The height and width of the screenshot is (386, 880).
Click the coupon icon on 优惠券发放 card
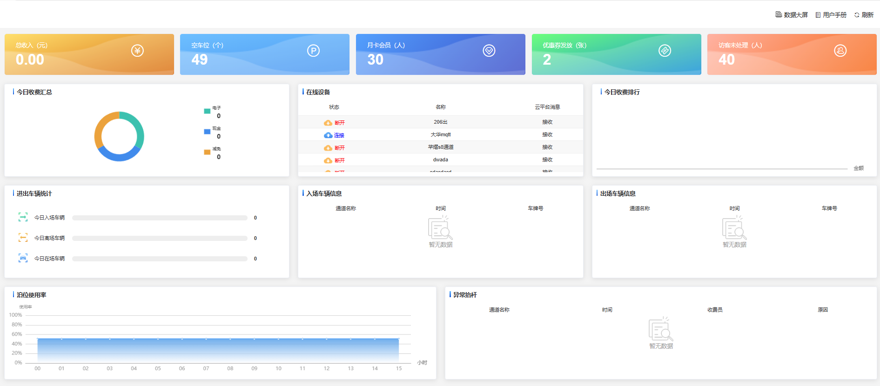coord(665,51)
